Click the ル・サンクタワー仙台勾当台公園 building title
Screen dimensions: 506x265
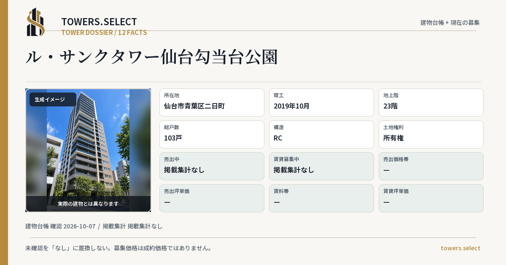point(152,57)
